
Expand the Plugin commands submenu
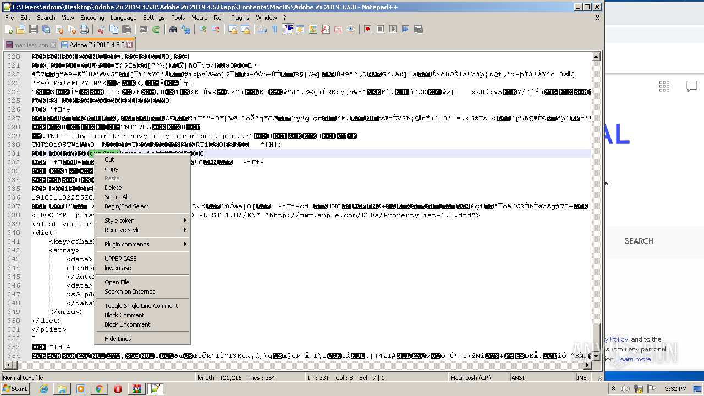pyautogui.click(x=143, y=244)
